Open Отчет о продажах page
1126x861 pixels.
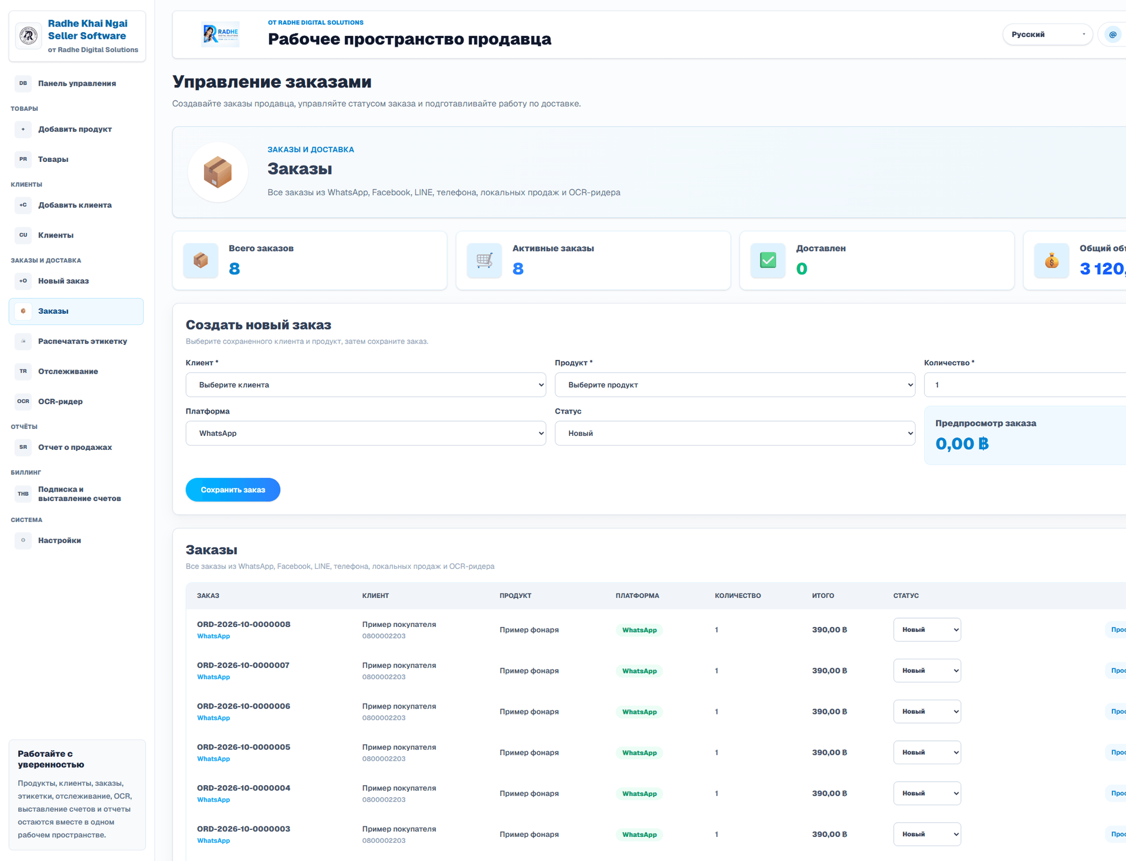[76, 447]
